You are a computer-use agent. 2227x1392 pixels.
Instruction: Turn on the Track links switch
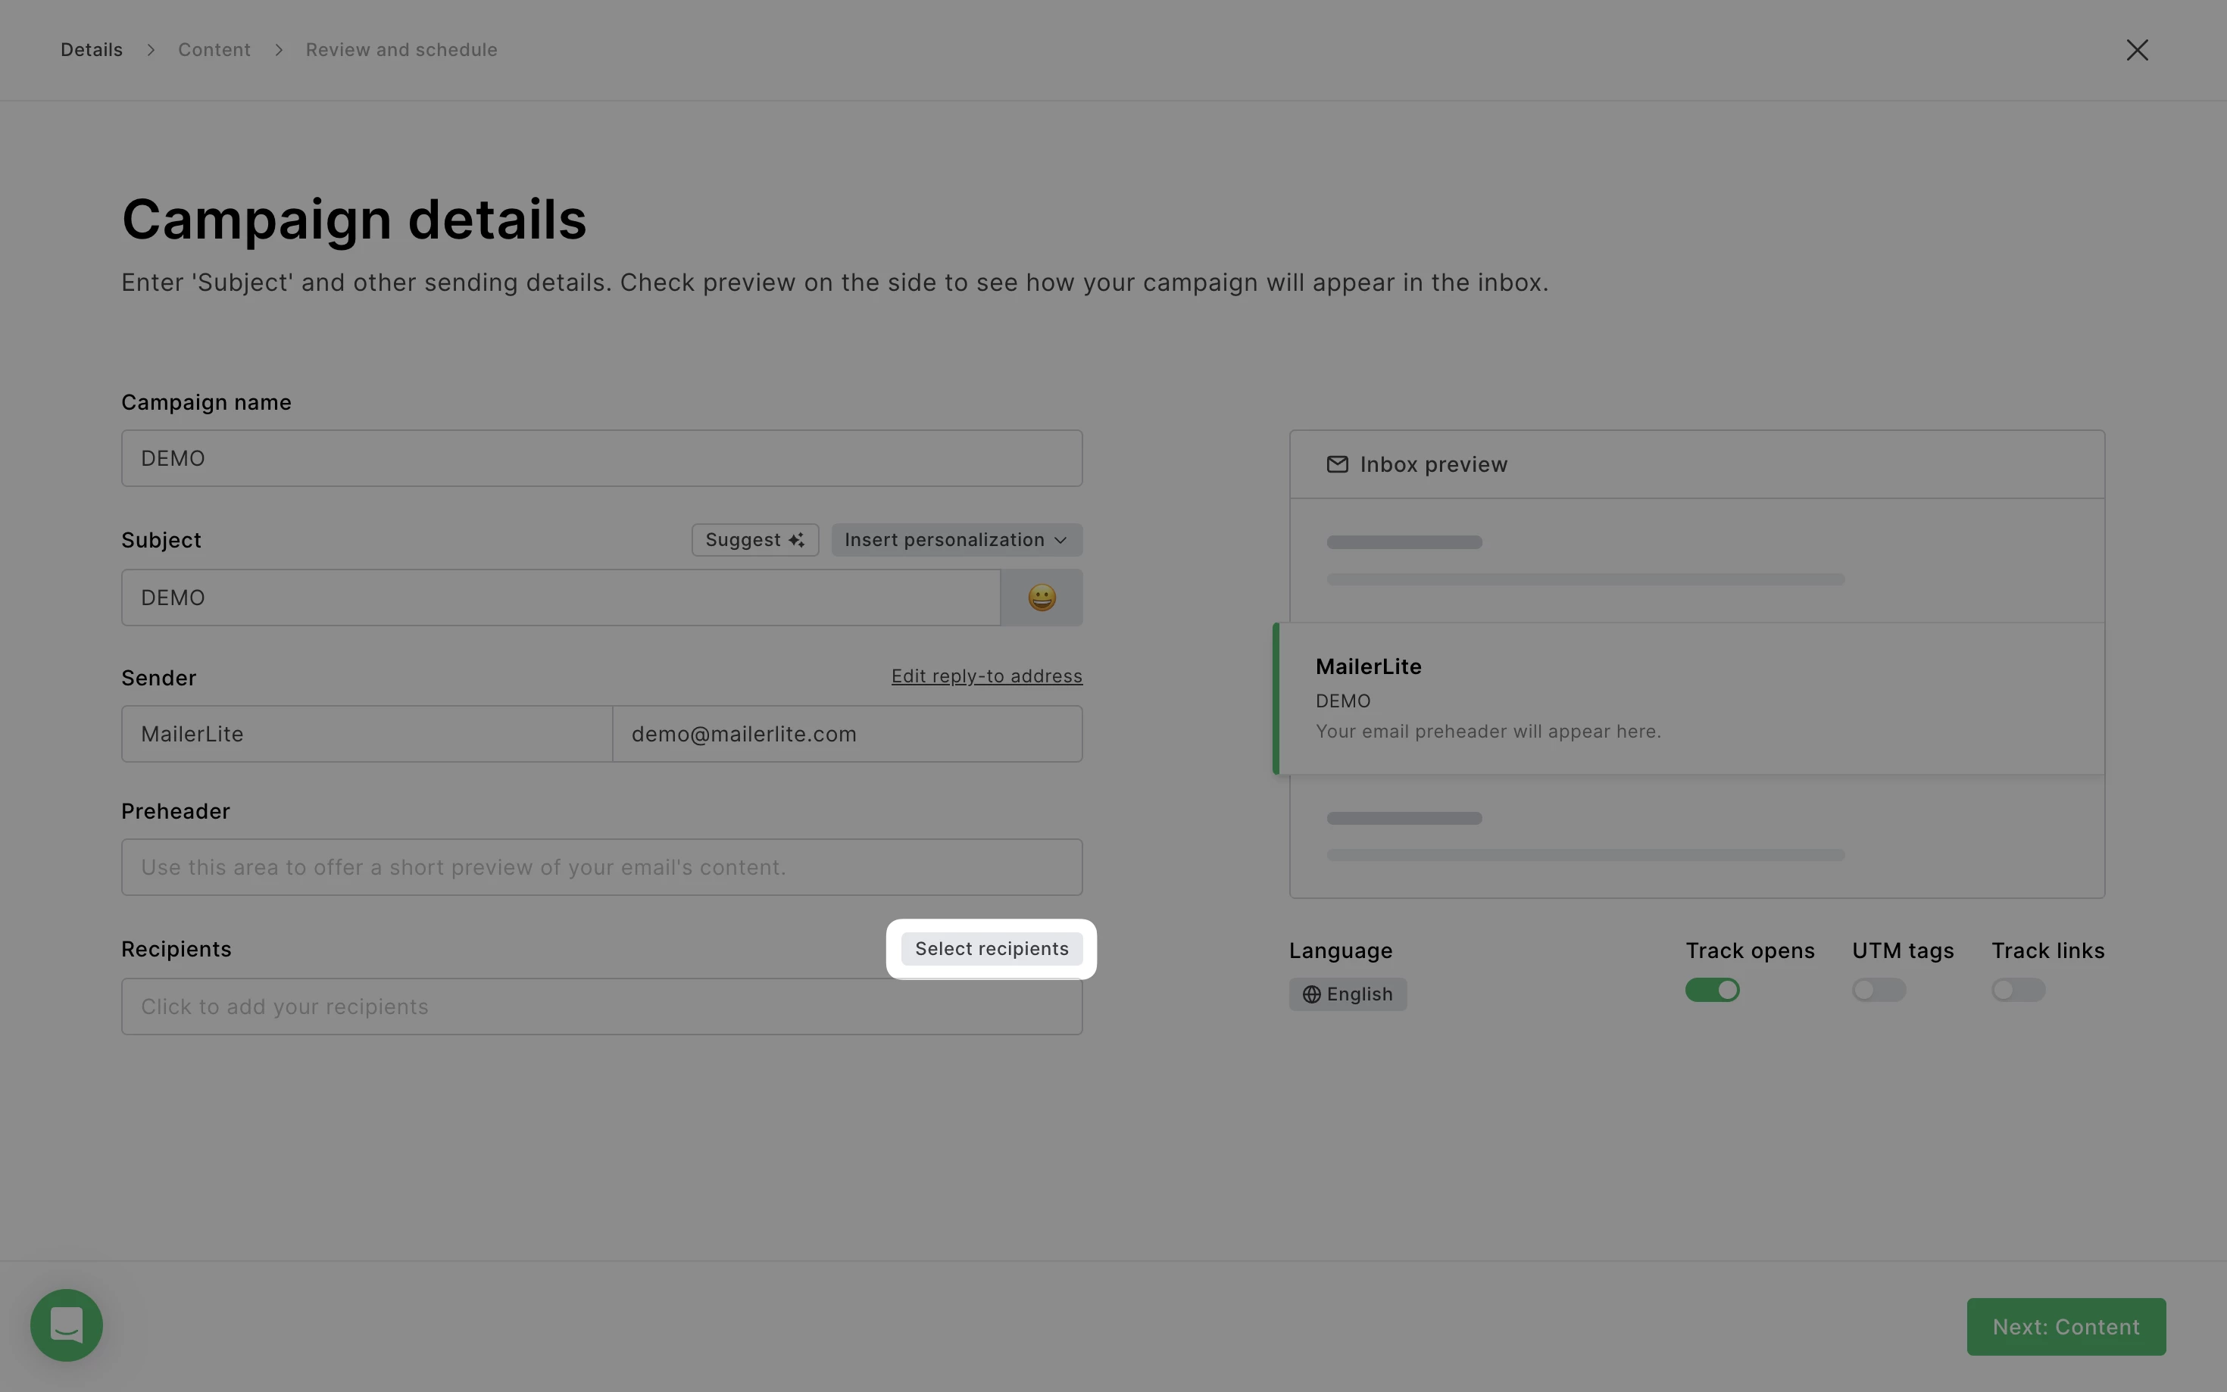coord(2017,990)
